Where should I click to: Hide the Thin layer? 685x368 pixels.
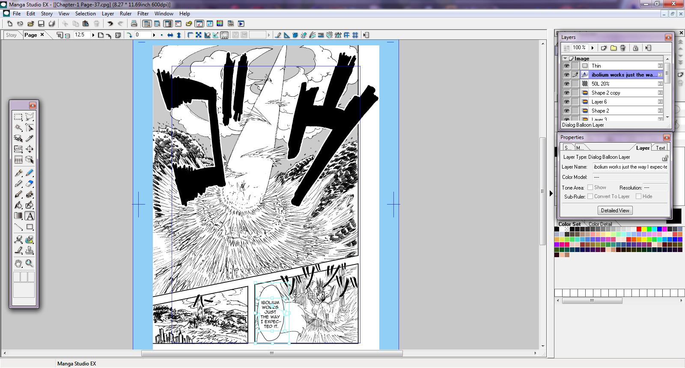[566, 66]
